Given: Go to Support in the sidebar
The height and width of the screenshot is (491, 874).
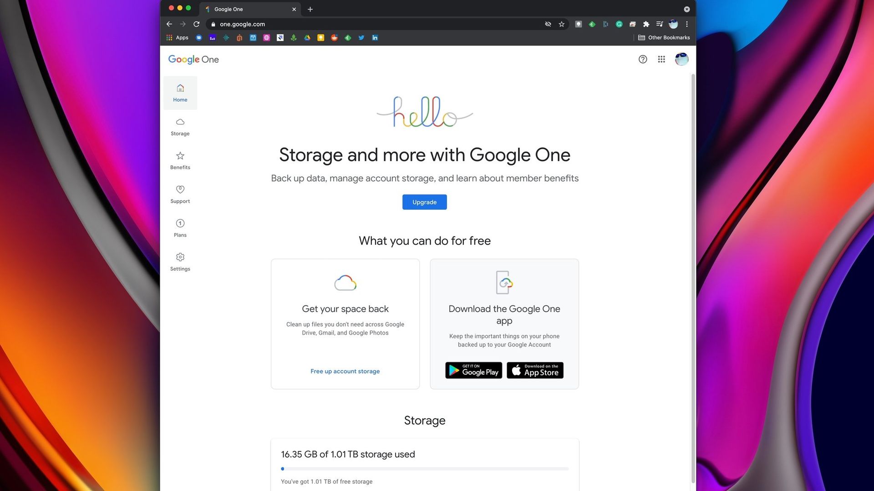Looking at the screenshot, I should click(x=180, y=194).
